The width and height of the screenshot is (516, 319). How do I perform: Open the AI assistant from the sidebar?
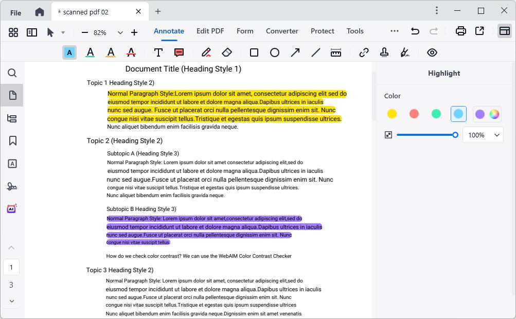pyautogui.click(x=12, y=208)
